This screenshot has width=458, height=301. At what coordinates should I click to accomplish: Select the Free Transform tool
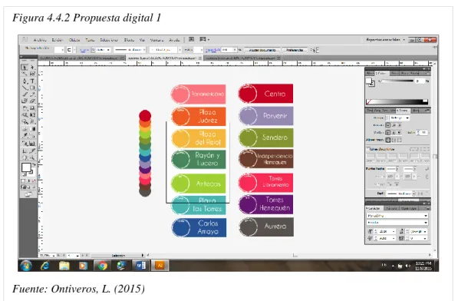[x=32, y=115]
